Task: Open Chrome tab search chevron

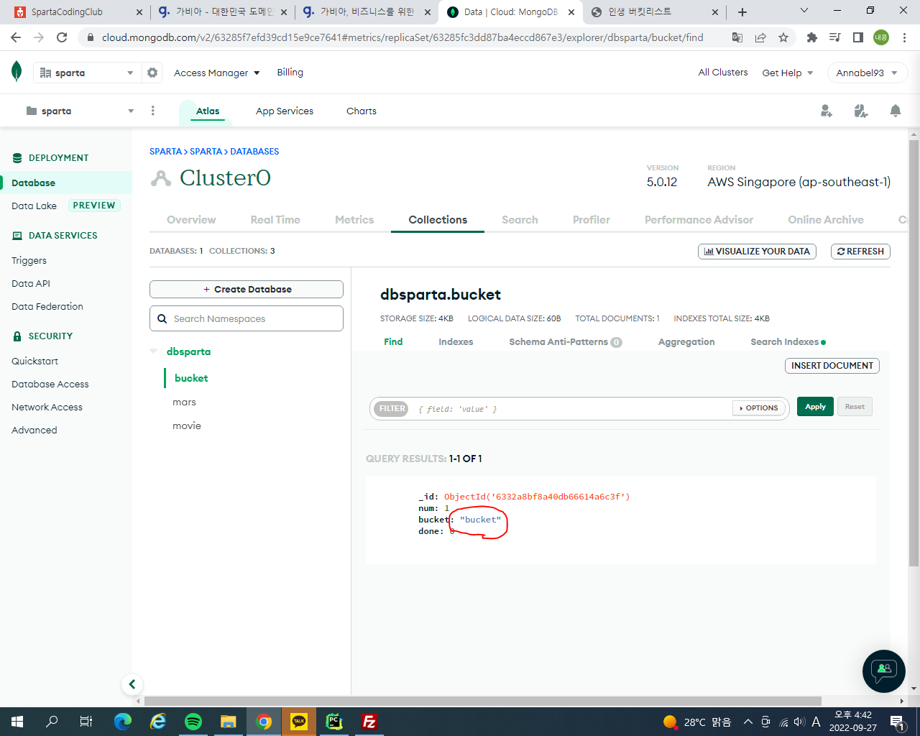Action: 804,11
